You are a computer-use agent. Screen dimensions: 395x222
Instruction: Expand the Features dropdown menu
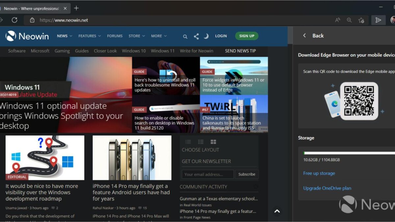click(x=89, y=36)
